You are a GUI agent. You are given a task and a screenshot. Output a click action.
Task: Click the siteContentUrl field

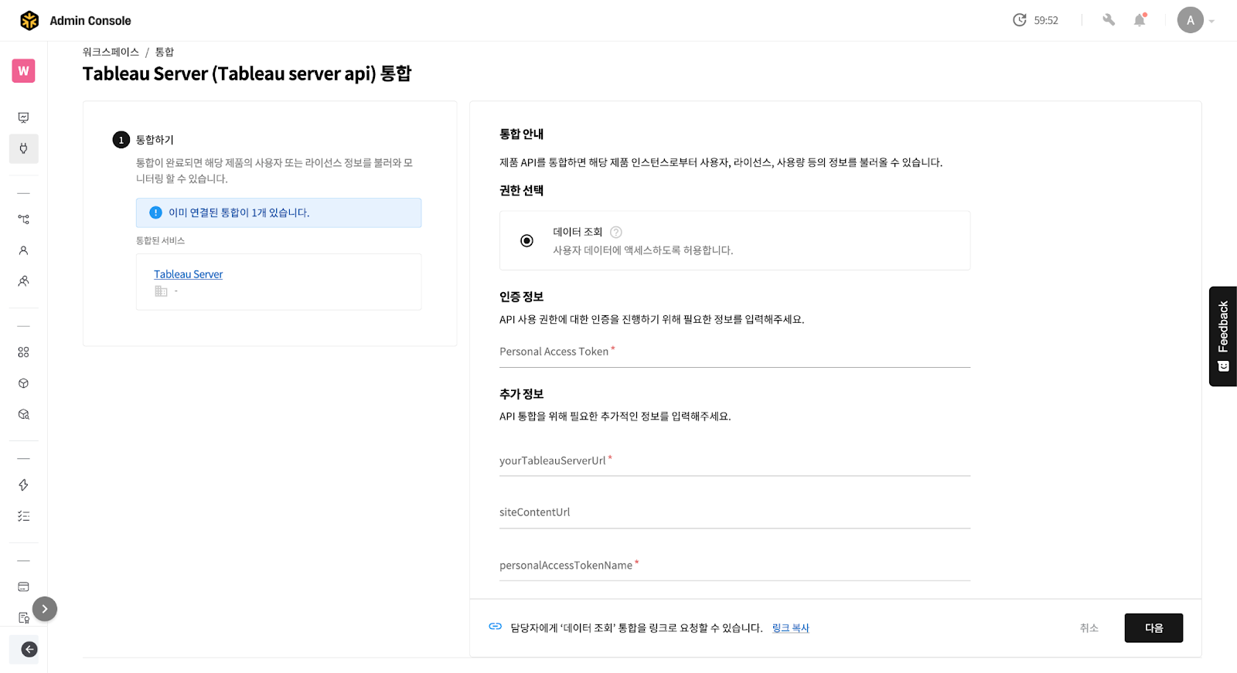tap(734, 513)
